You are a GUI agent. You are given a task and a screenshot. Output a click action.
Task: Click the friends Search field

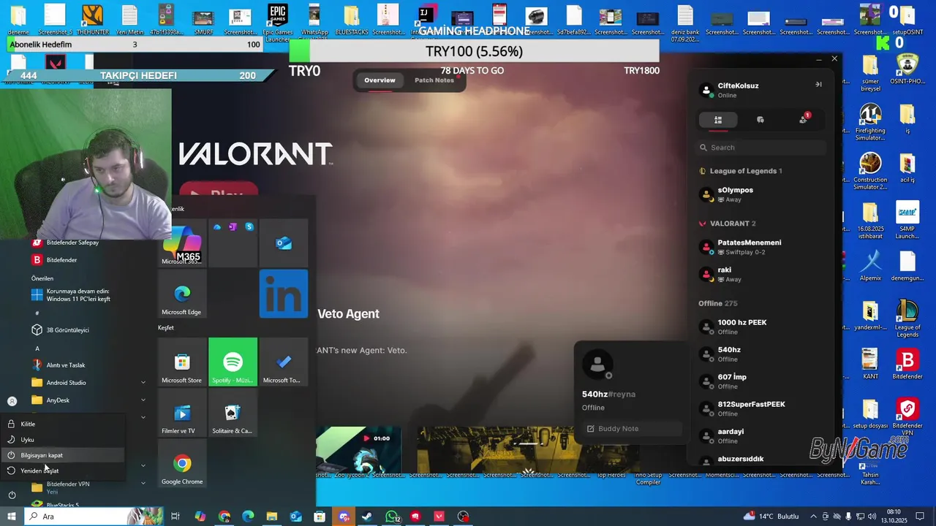(760, 148)
